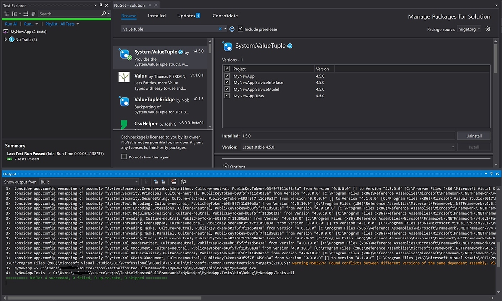Clear the 'value tuple' NuGet search text

coord(220,29)
